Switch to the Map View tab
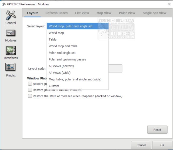Viewport: 173px width, 150px height. (x=104, y=13)
